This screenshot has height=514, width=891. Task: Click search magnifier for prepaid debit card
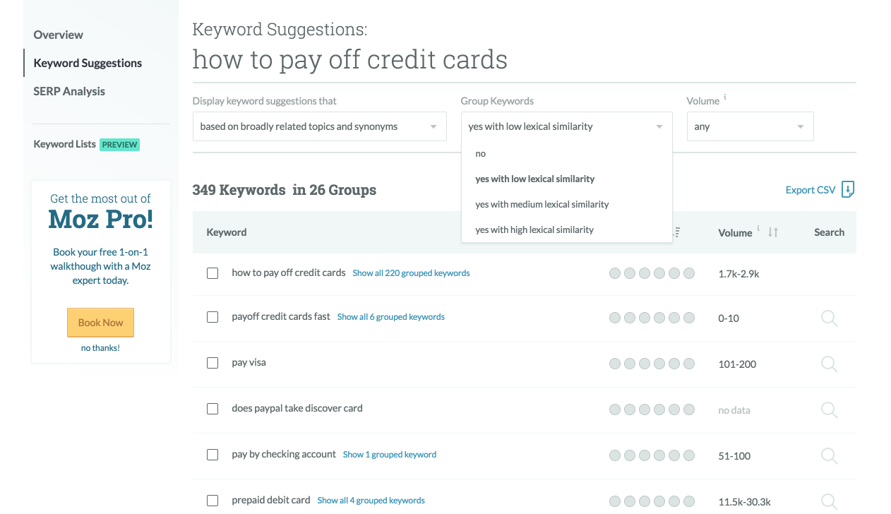click(829, 501)
